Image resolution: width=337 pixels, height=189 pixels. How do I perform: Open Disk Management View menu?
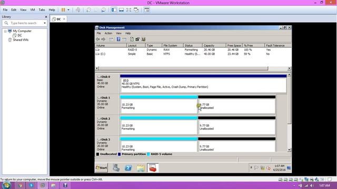coord(118,33)
